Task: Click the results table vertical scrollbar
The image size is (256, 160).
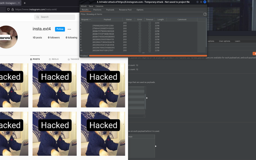Action: tap(206, 33)
